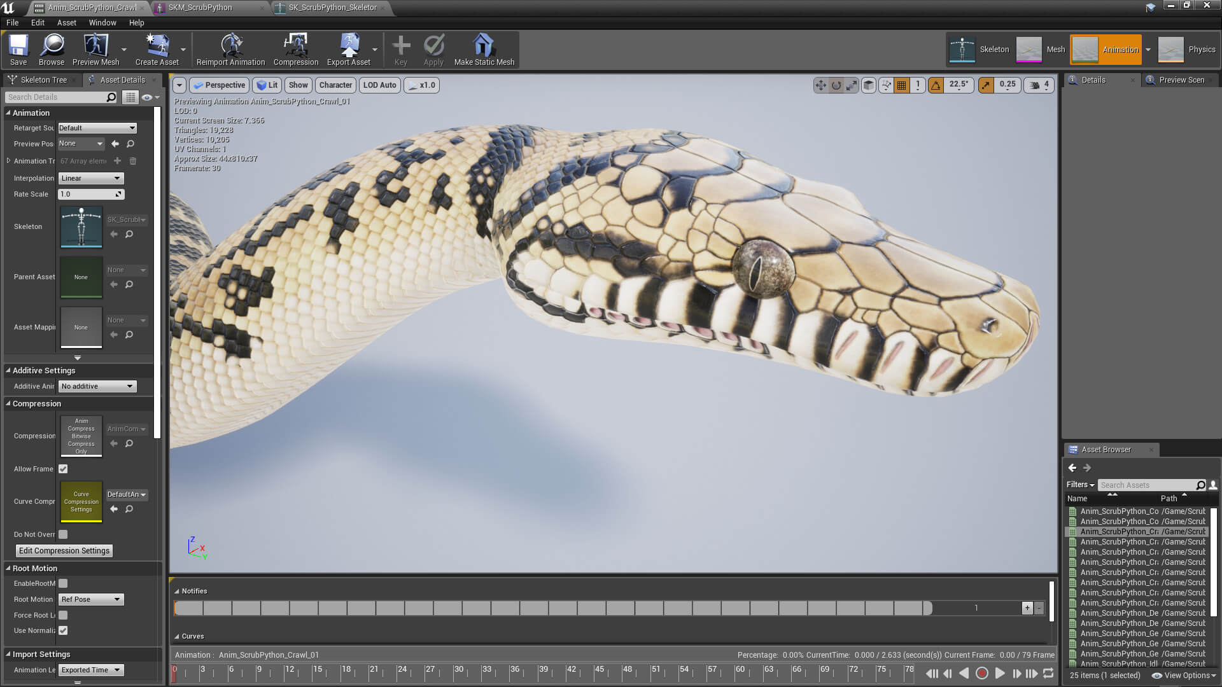The width and height of the screenshot is (1222, 687).
Task: Open surface snapping options in viewport
Action: (886, 85)
